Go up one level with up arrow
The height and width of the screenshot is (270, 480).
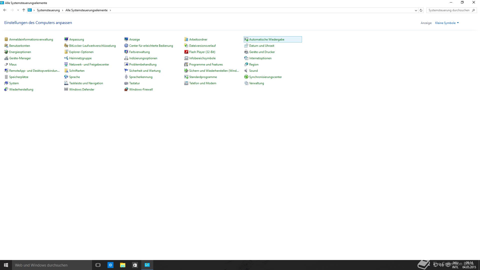pos(24,10)
